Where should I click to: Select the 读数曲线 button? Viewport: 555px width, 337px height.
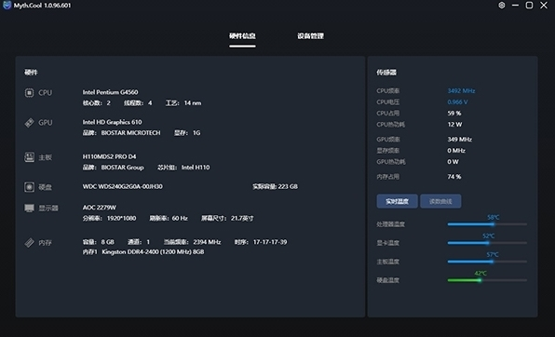pos(440,201)
